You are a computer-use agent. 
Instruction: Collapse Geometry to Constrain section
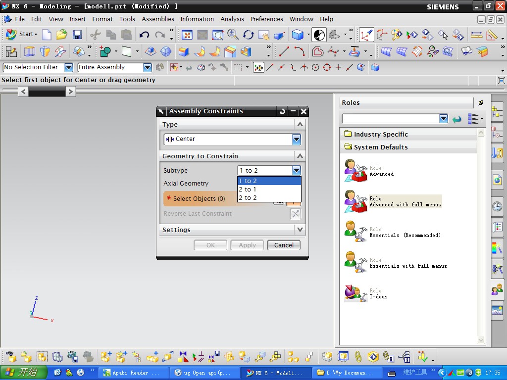[x=300, y=156]
